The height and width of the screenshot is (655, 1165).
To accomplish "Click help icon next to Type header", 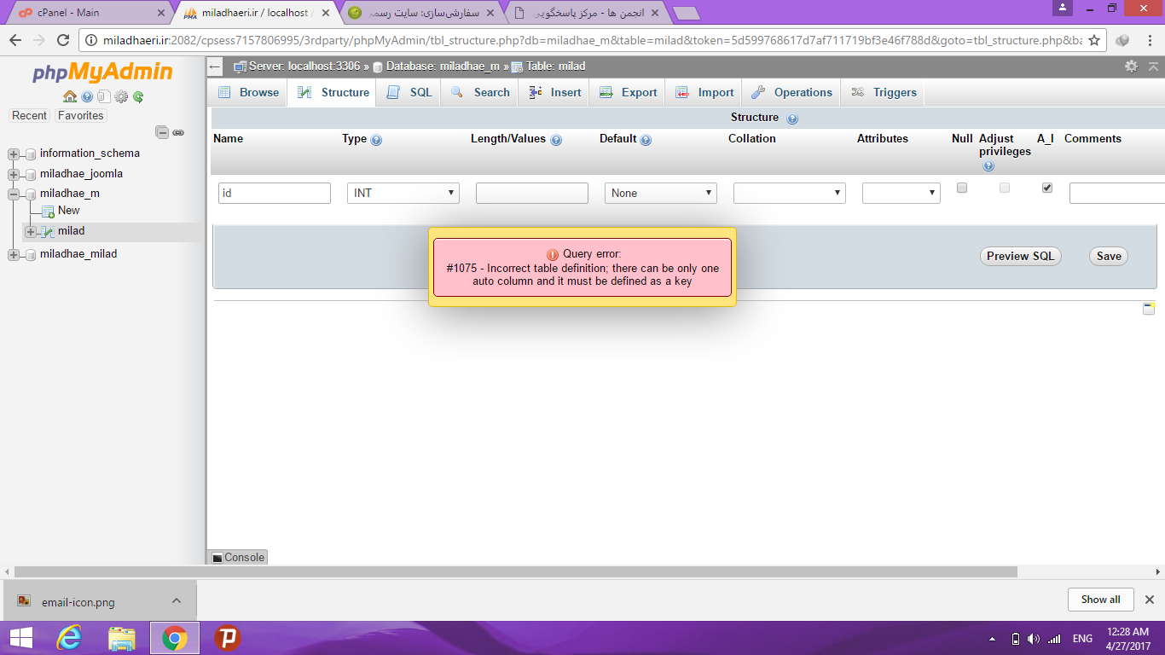I will [376, 140].
